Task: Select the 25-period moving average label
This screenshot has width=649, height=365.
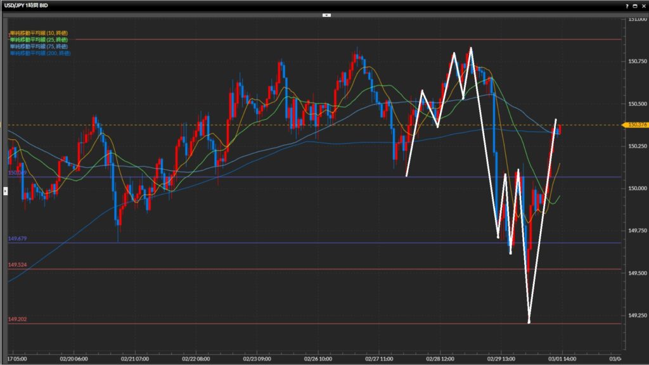Action: 39,39
